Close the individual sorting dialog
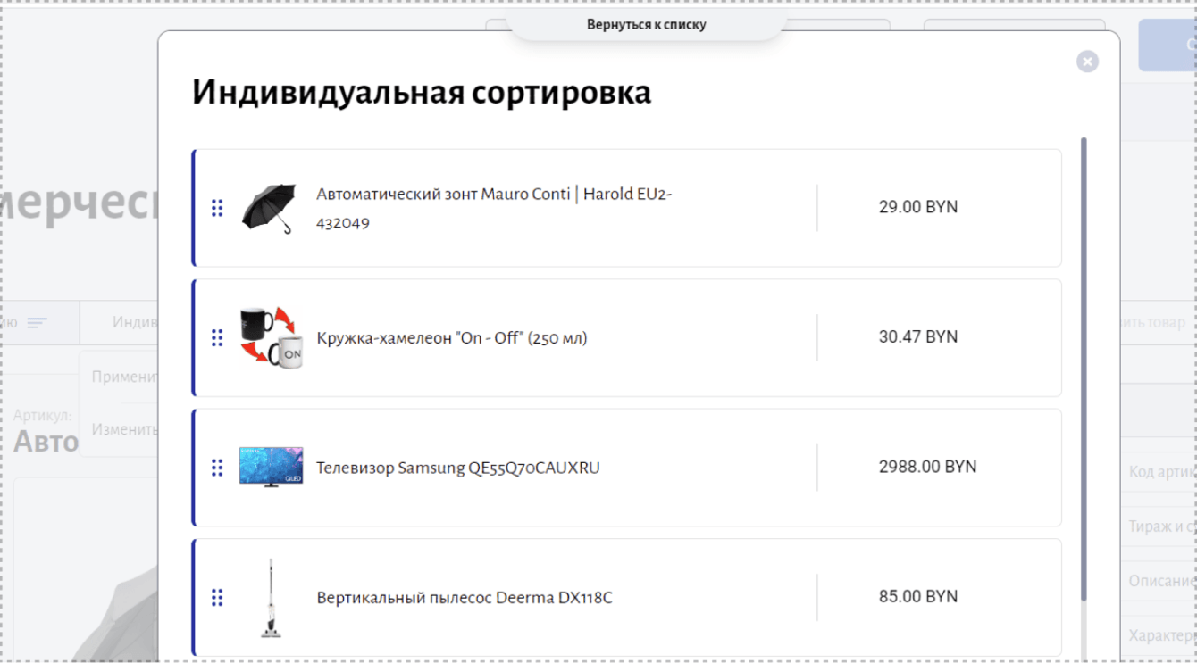Image resolution: width=1197 pixels, height=663 pixels. coord(1087,62)
